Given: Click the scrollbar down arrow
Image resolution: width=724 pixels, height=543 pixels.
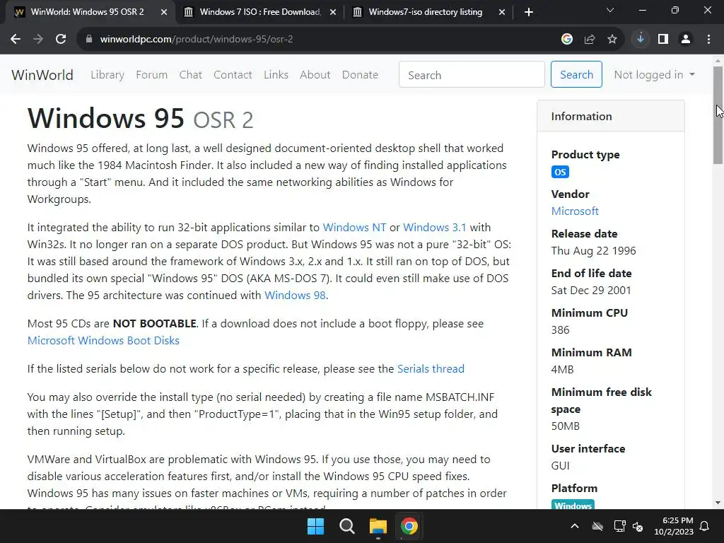Looking at the screenshot, I should tap(718, 503).
